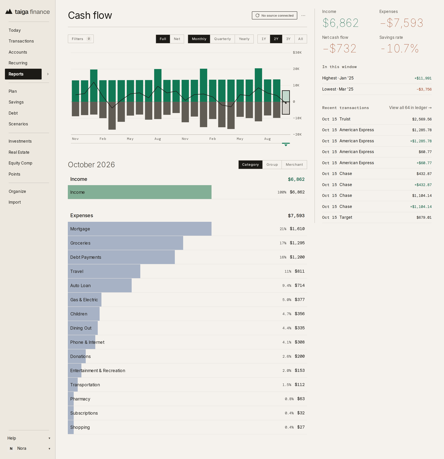Viewport: 444px width, 459px height.
Task: Click No source connected button
Action: [274, 15]
